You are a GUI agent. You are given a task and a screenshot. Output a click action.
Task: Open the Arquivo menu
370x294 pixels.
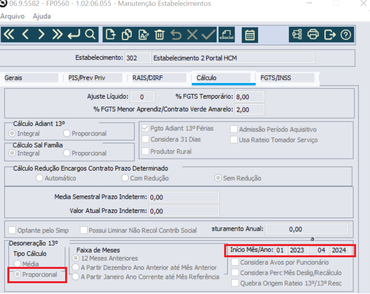coord(12,16)
